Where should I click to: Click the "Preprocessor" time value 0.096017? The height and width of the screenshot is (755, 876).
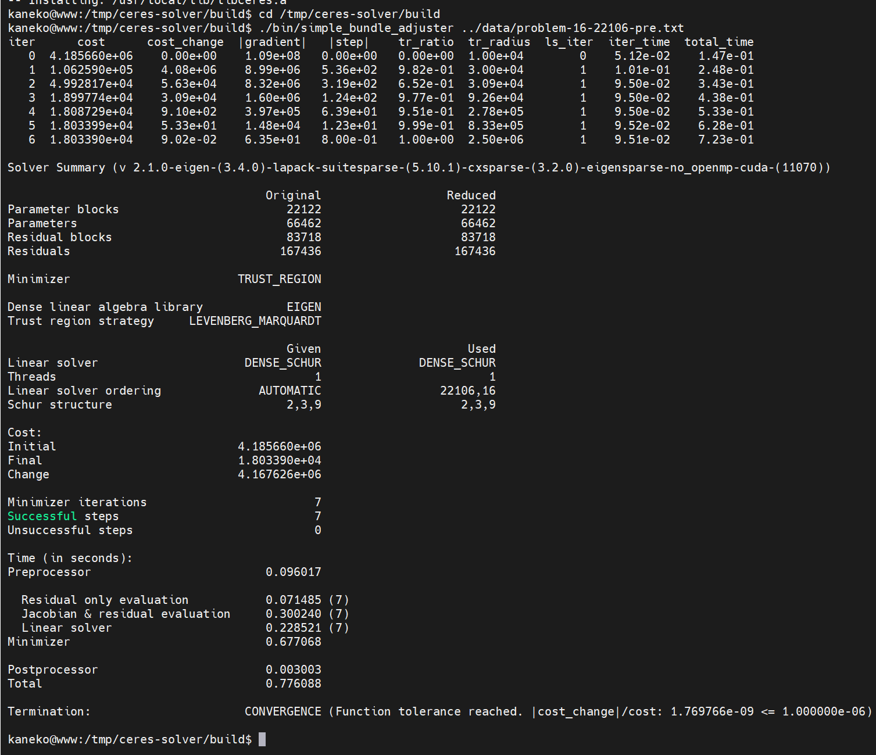[294, 572]
